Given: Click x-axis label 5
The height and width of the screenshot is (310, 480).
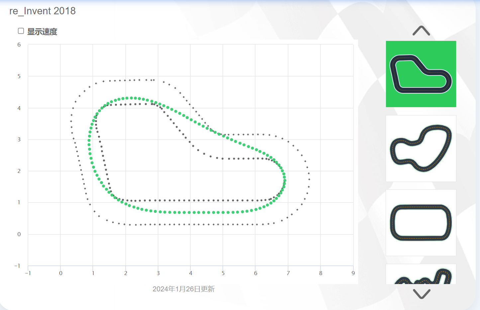Looking at the screenshot, I should pos(223,273).
